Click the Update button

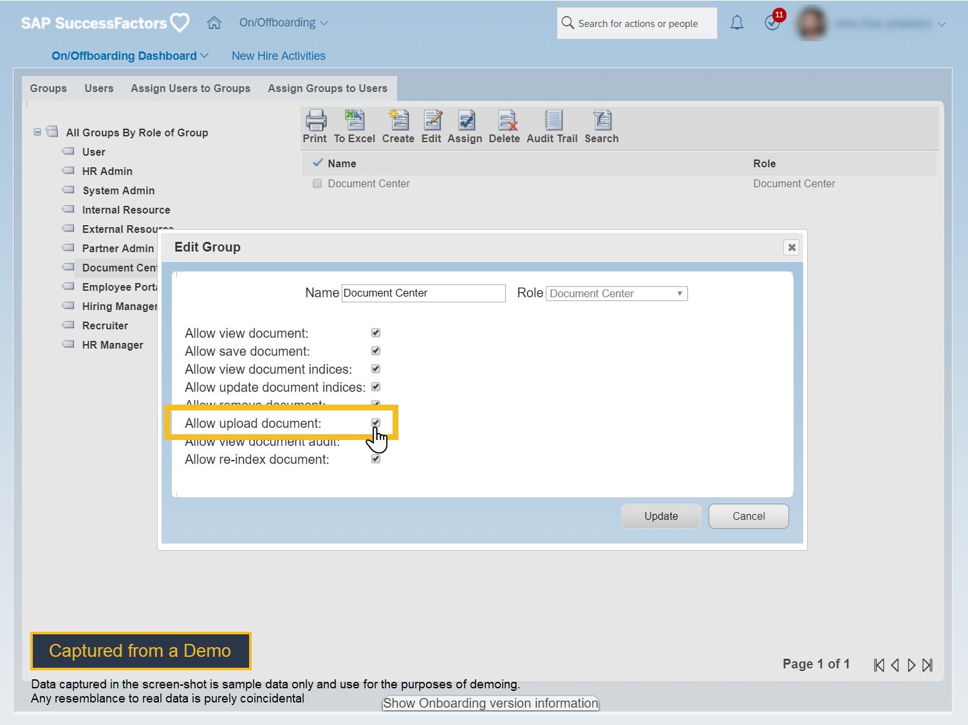point(661,516)
